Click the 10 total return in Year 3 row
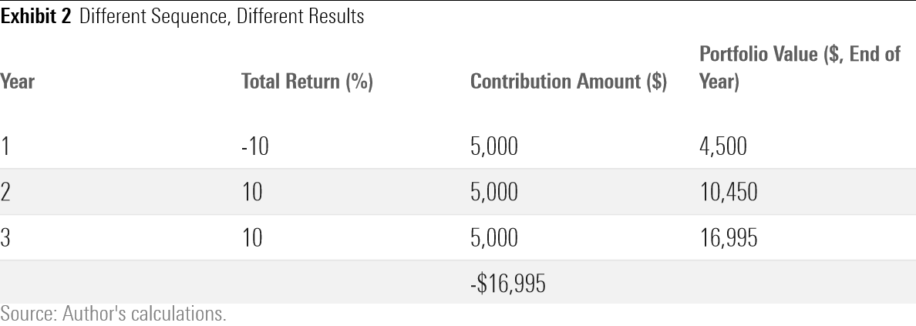Image resolution: width=916 pixels, height=326 pixels. point(252,239)
